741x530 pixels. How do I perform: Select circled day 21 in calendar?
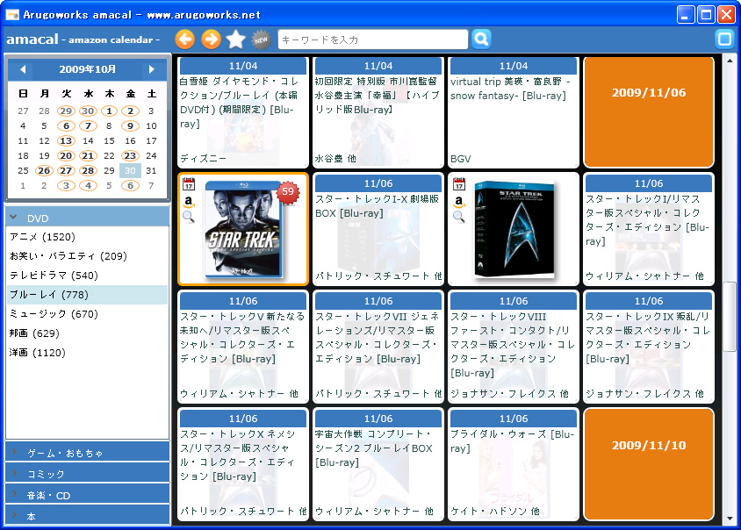(88, 156)
